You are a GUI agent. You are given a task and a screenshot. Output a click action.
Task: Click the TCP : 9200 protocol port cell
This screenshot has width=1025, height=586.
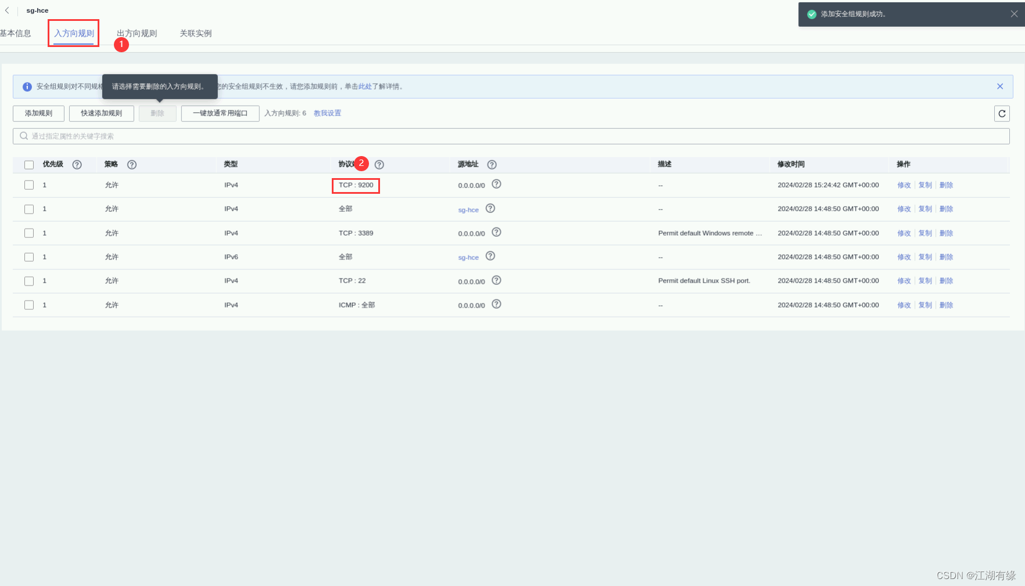356,185
